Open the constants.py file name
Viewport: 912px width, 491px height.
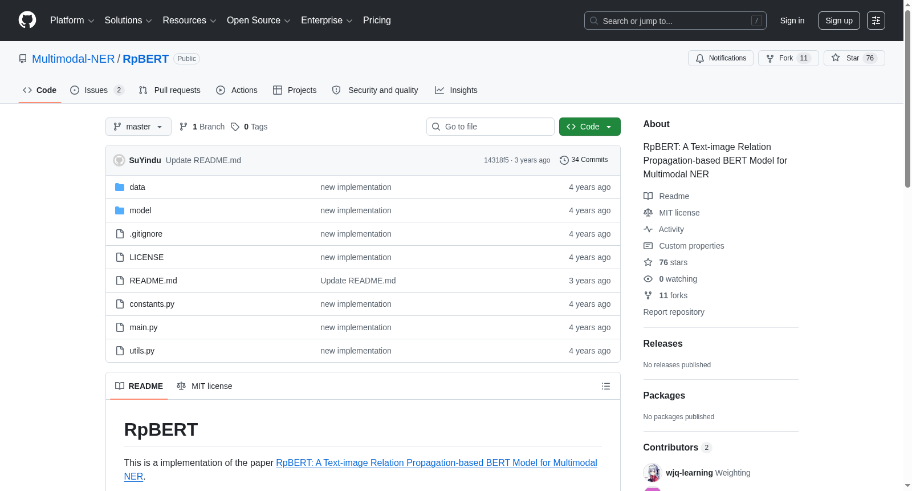click(152, 304)
